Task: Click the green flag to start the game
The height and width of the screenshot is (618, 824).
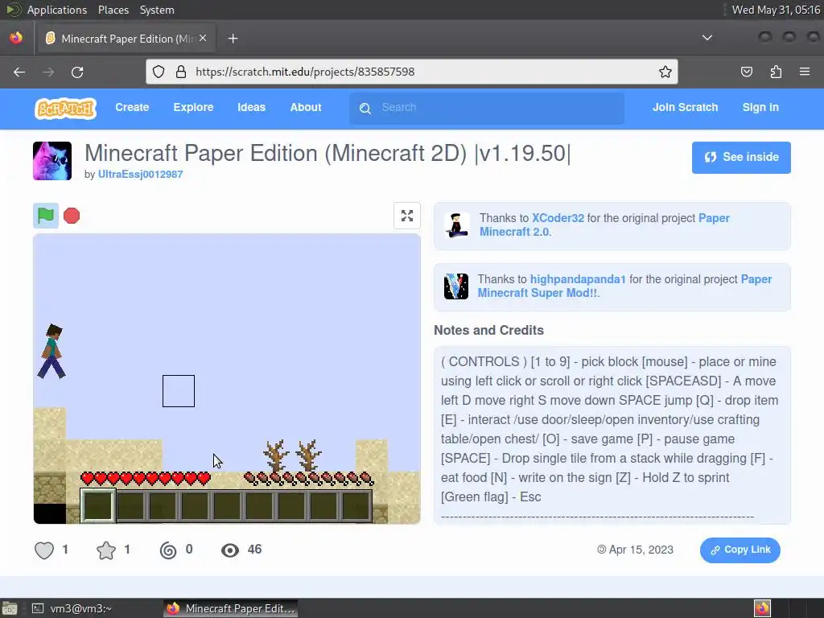Action: tap(46, 216)
